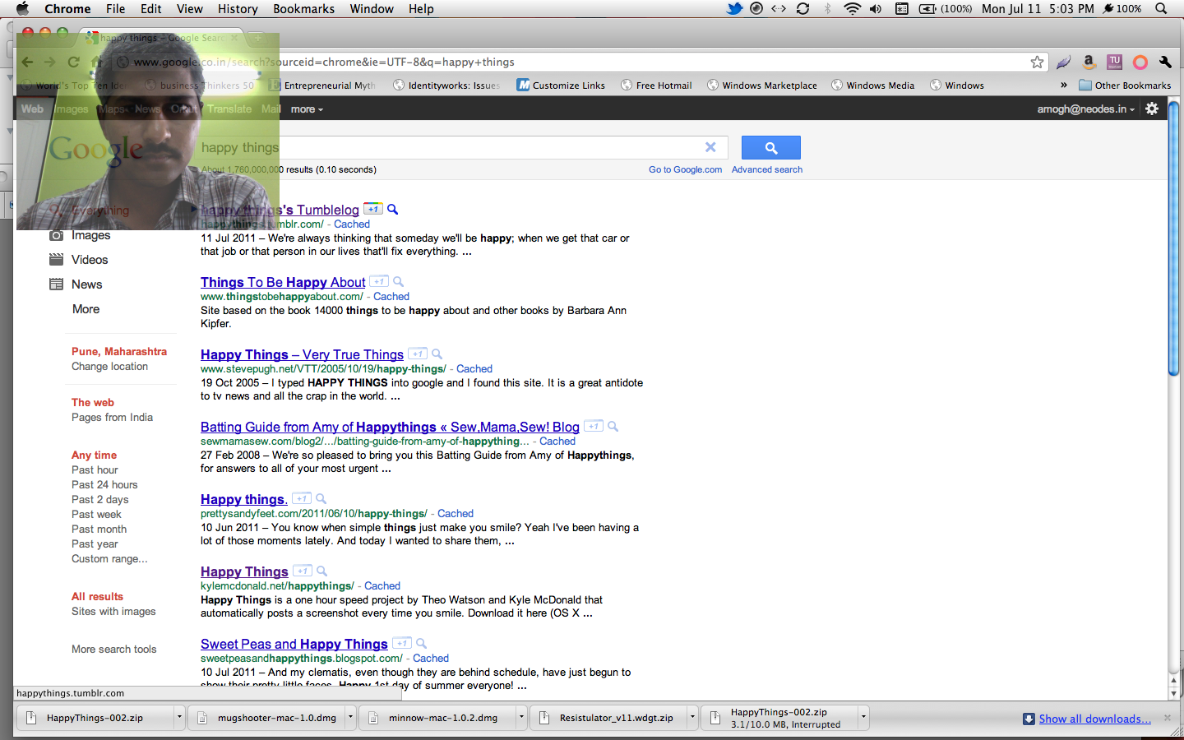This screenshot has width=1184, height=740.
Task: Click Go to Google.com link
Action: [685, 170]
